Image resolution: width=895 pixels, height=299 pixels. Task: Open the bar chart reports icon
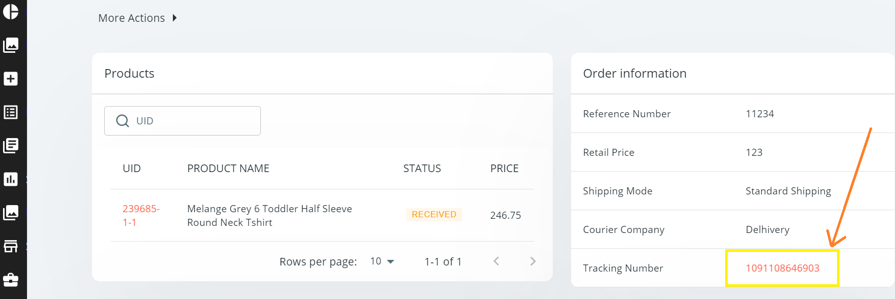(11, 179)
